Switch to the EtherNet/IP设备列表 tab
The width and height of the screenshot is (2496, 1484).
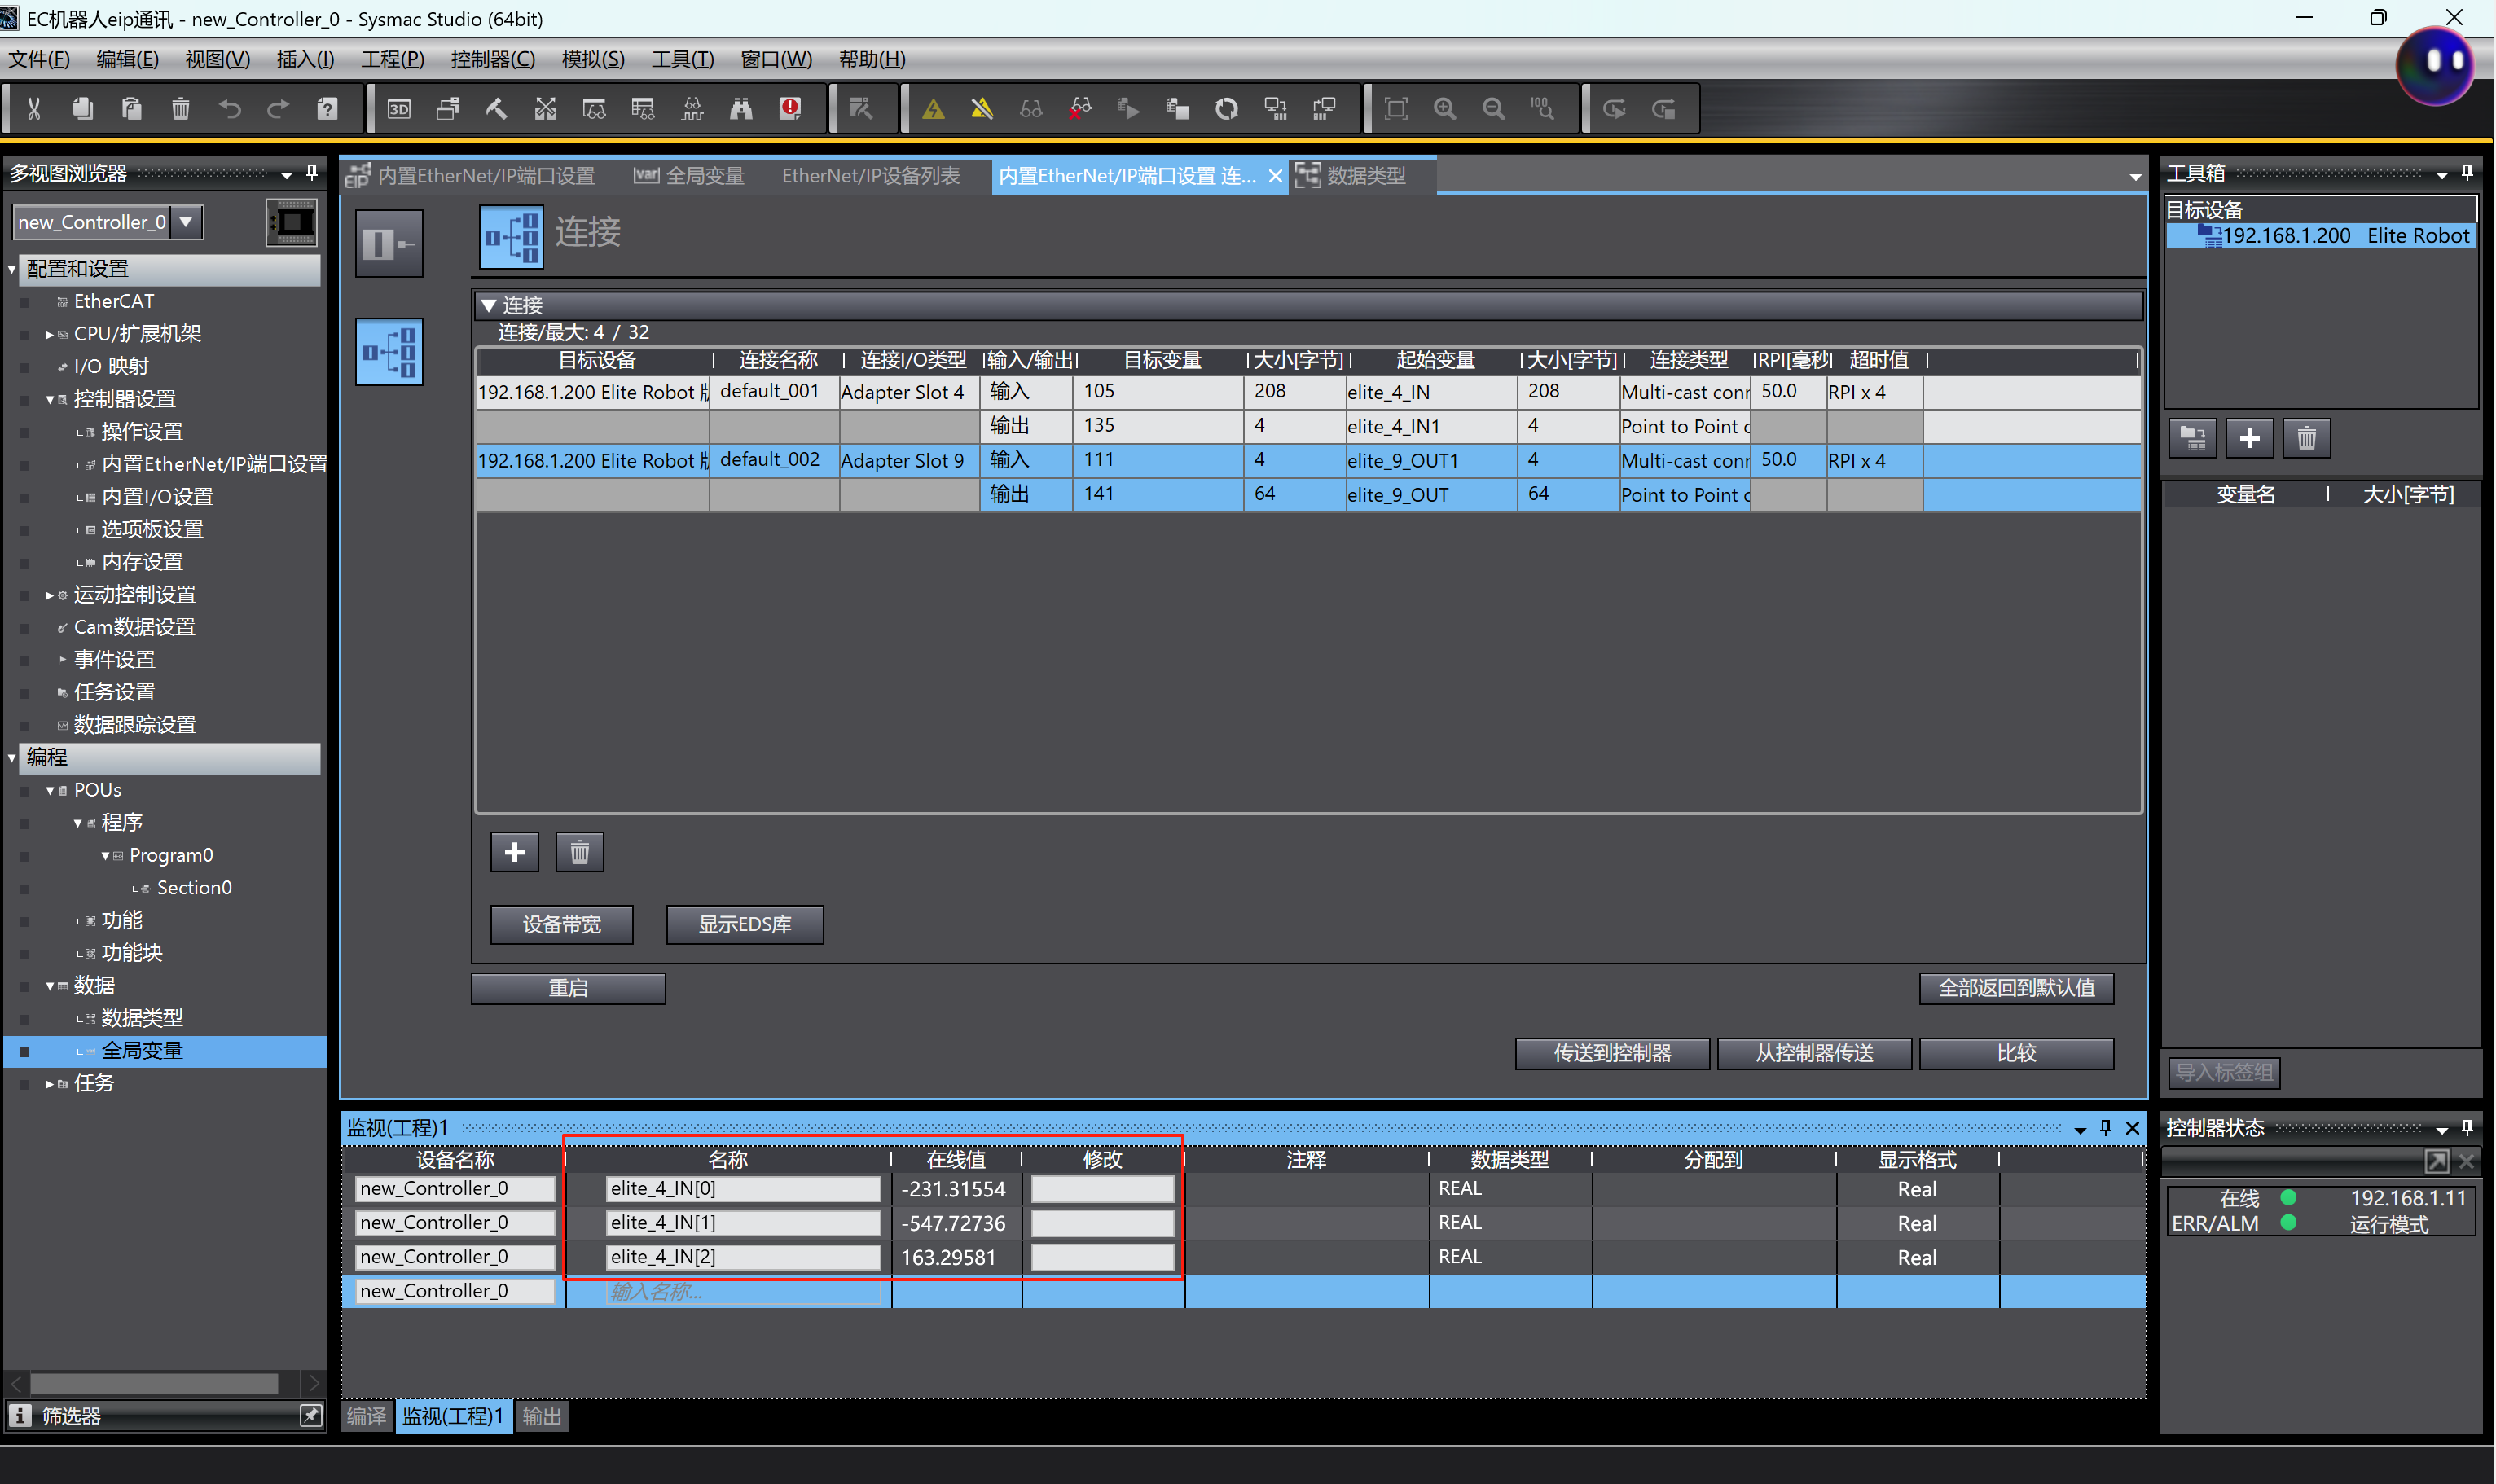pos(870,176)
